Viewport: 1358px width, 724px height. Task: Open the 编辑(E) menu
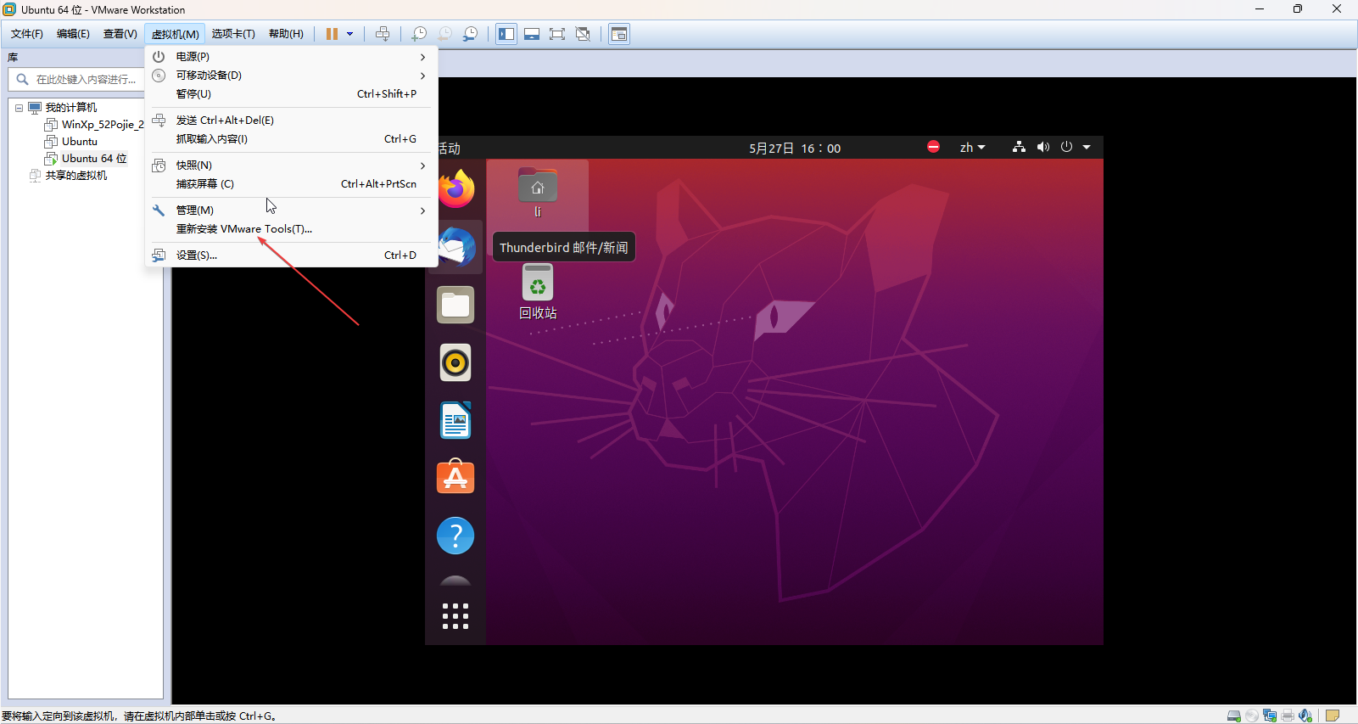[x=73, y=34]
